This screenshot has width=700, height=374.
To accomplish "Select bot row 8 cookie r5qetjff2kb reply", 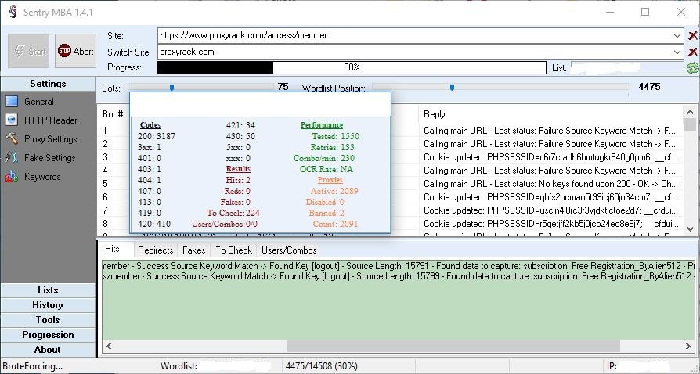I will (x=550, y=223).
